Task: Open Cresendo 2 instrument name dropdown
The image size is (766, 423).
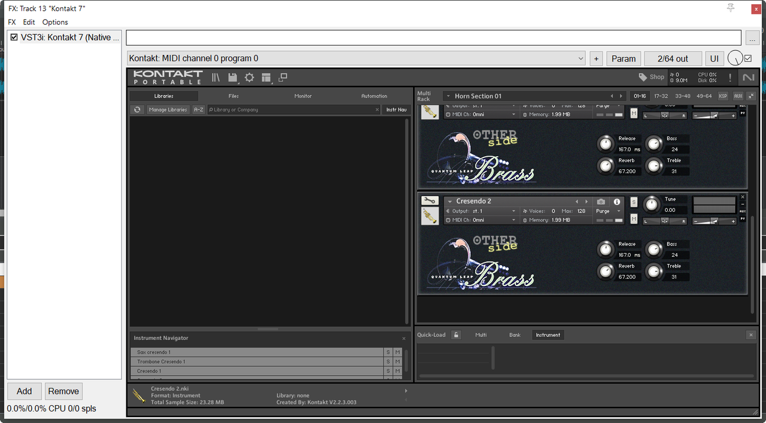Action: [449, 202]
